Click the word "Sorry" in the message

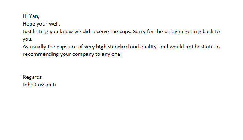(x=139, y=32)
